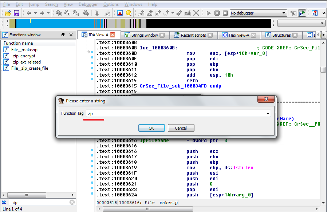
Task: Float the Functions window panel
Action: [x=63, y=35]
